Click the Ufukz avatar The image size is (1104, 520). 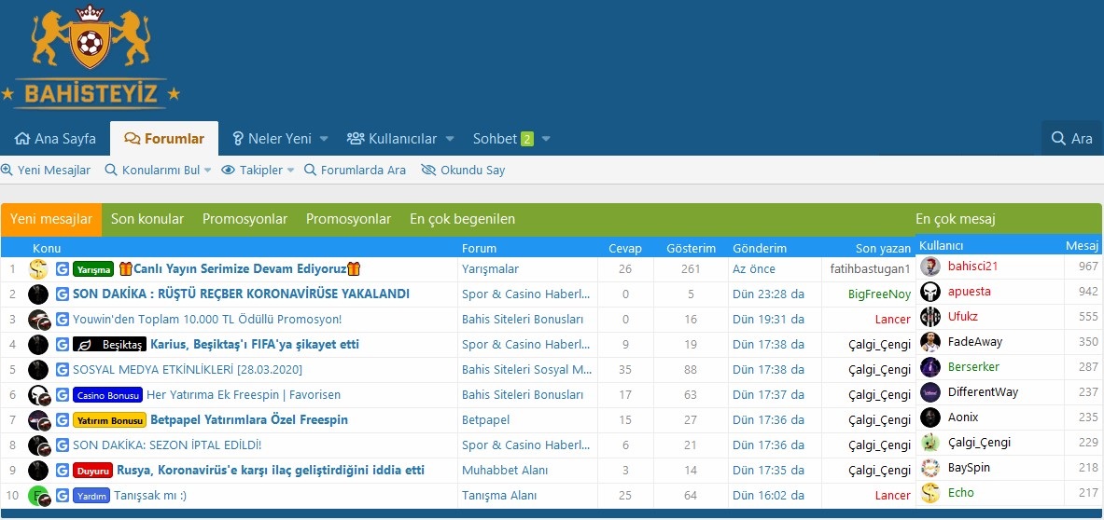pyautogui.click(x=930, y=316)
